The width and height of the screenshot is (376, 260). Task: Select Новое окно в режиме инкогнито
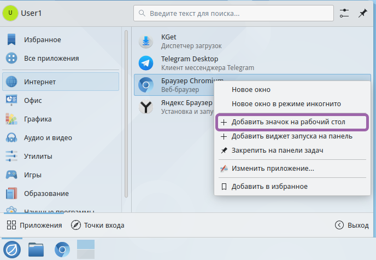[286, 103]
